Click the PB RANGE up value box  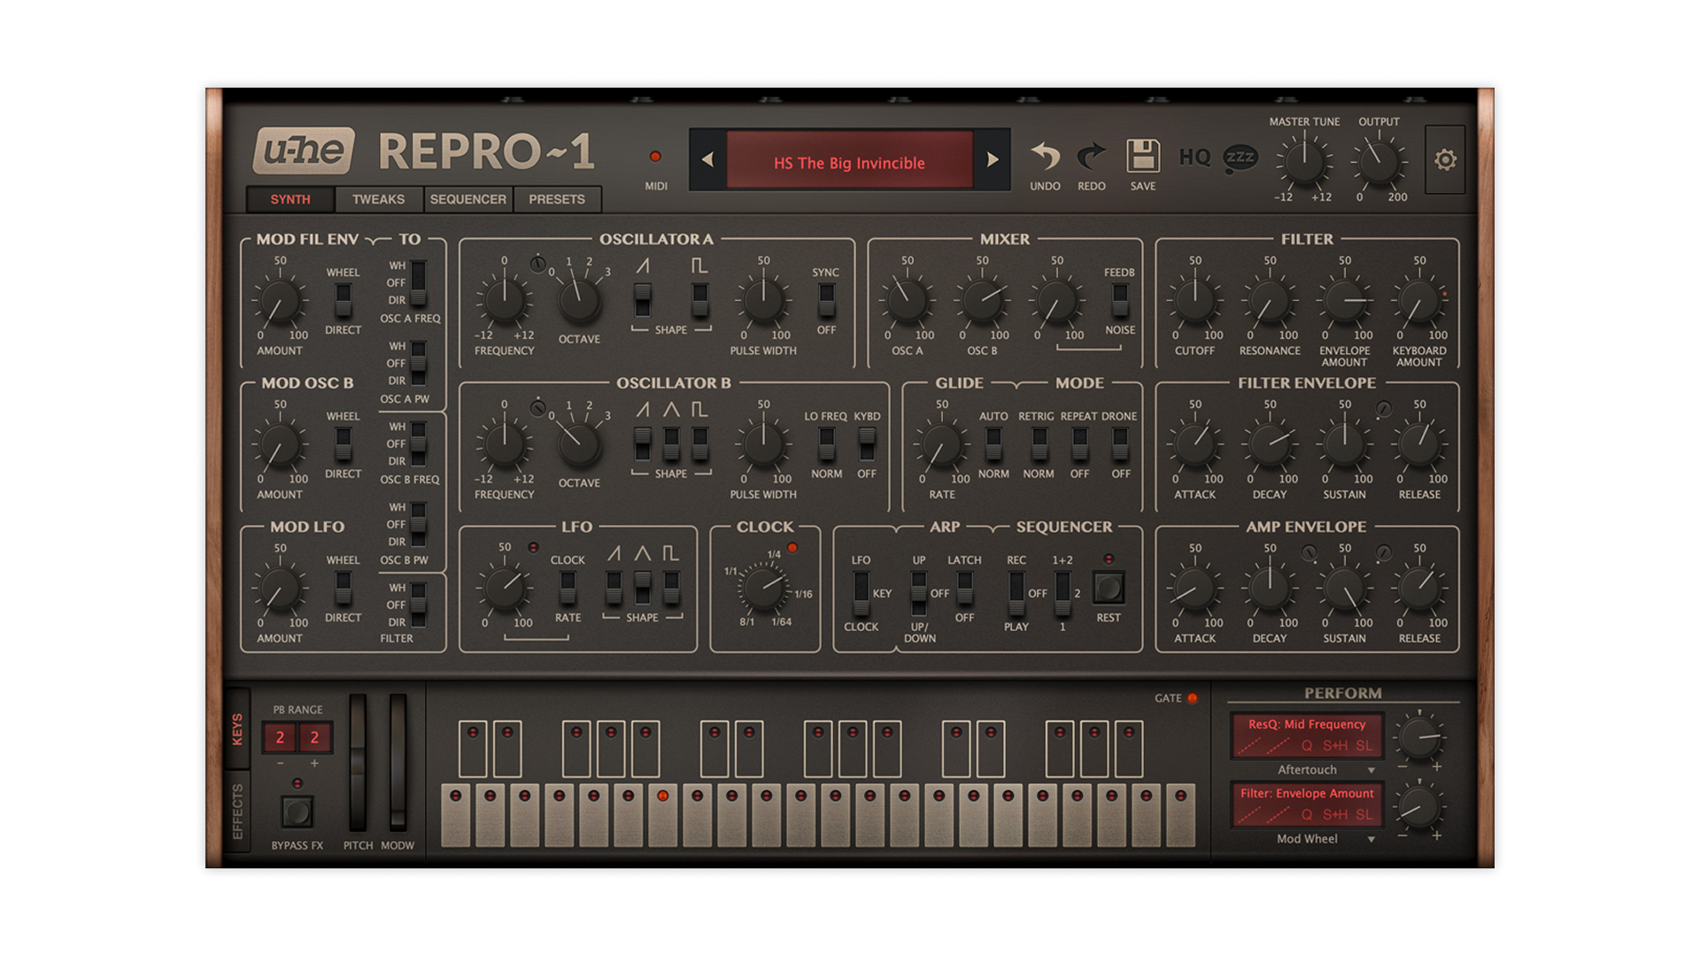click(x=314, y=737)
